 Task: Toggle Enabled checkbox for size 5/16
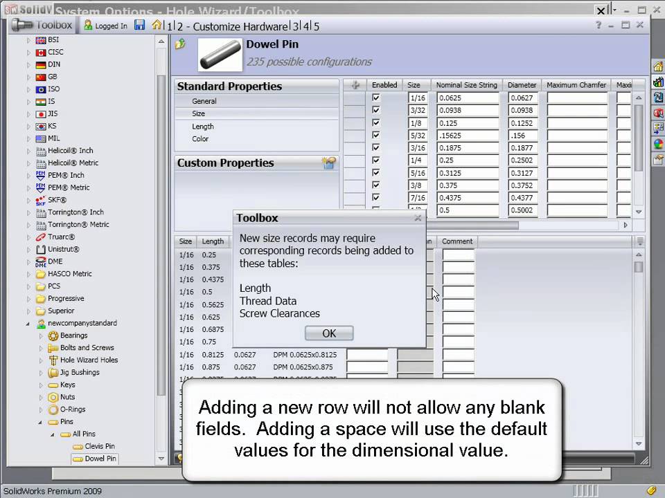coord(375,173)
